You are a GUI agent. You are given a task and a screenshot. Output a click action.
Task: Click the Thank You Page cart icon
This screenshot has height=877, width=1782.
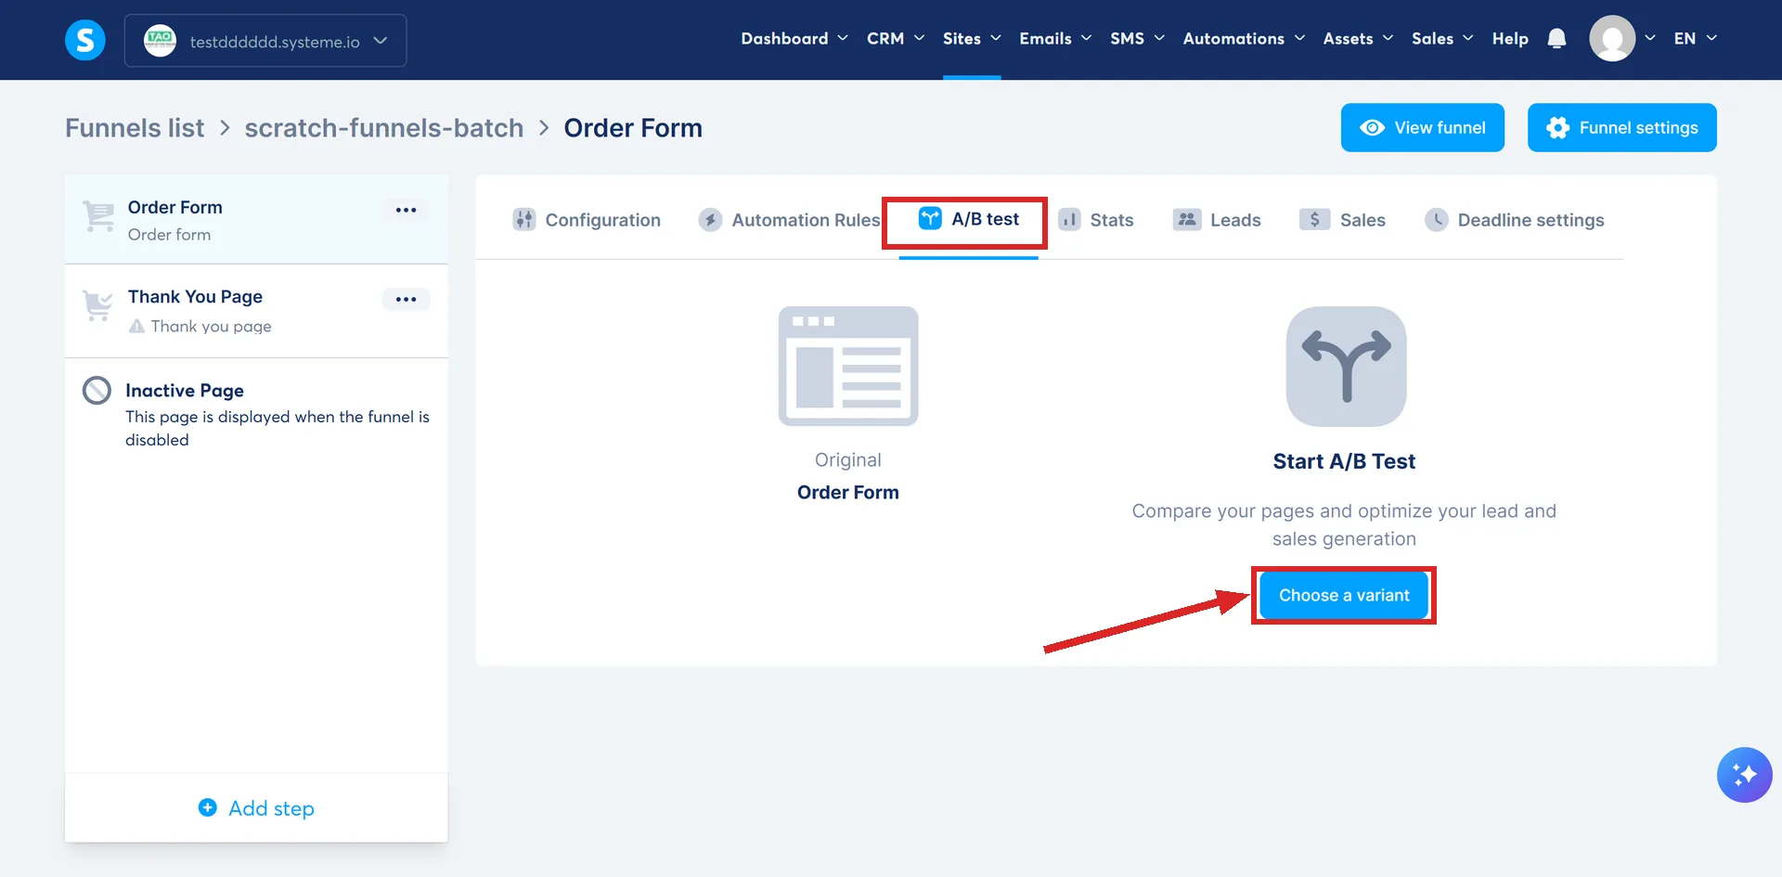coord(97,305)
